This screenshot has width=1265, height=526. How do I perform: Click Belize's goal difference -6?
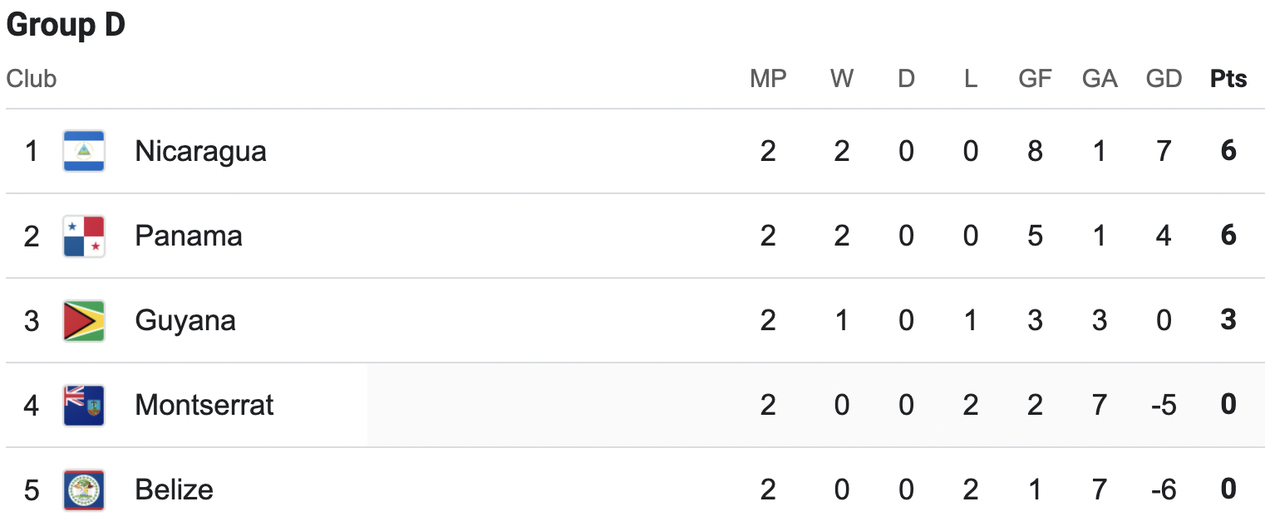coord(1164,489)
